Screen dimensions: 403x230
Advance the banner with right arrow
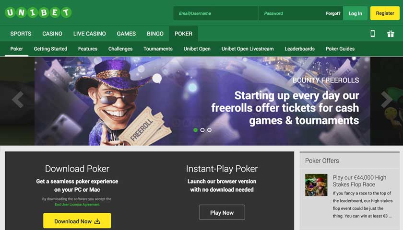pyautogui.click(x=386, y=99)
